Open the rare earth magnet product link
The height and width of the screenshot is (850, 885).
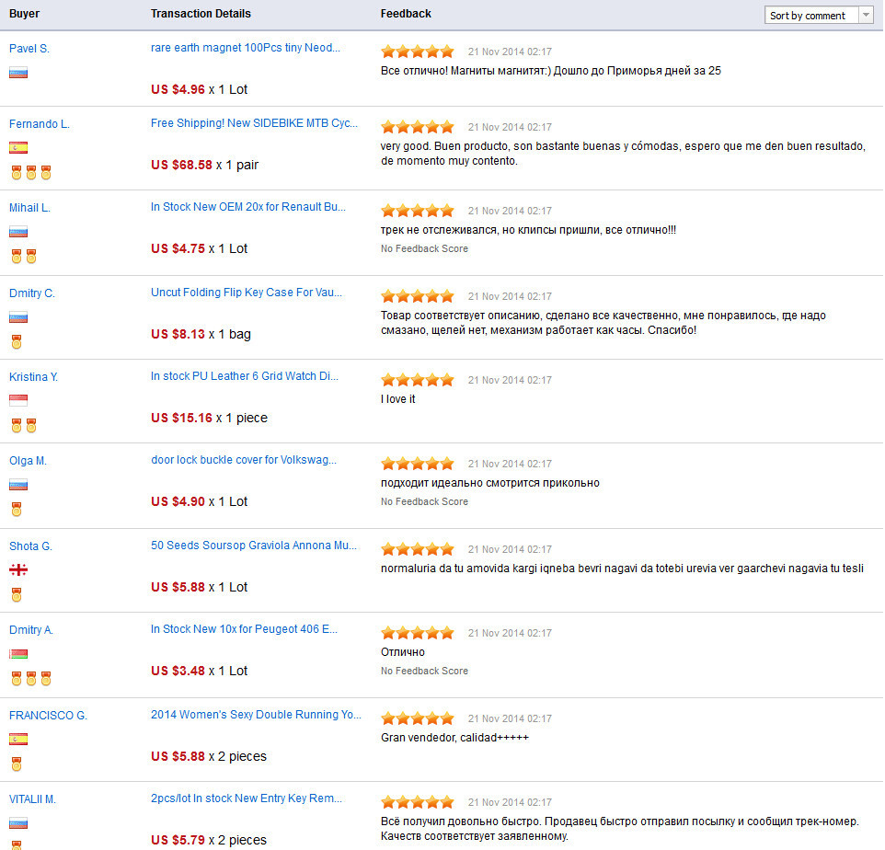coord(246,49)
